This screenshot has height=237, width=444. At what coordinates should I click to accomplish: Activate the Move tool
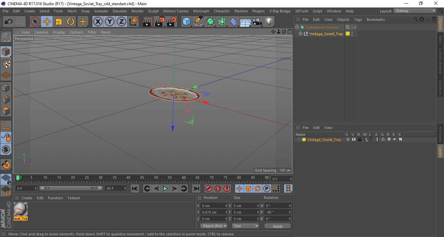tap(47, 22)
